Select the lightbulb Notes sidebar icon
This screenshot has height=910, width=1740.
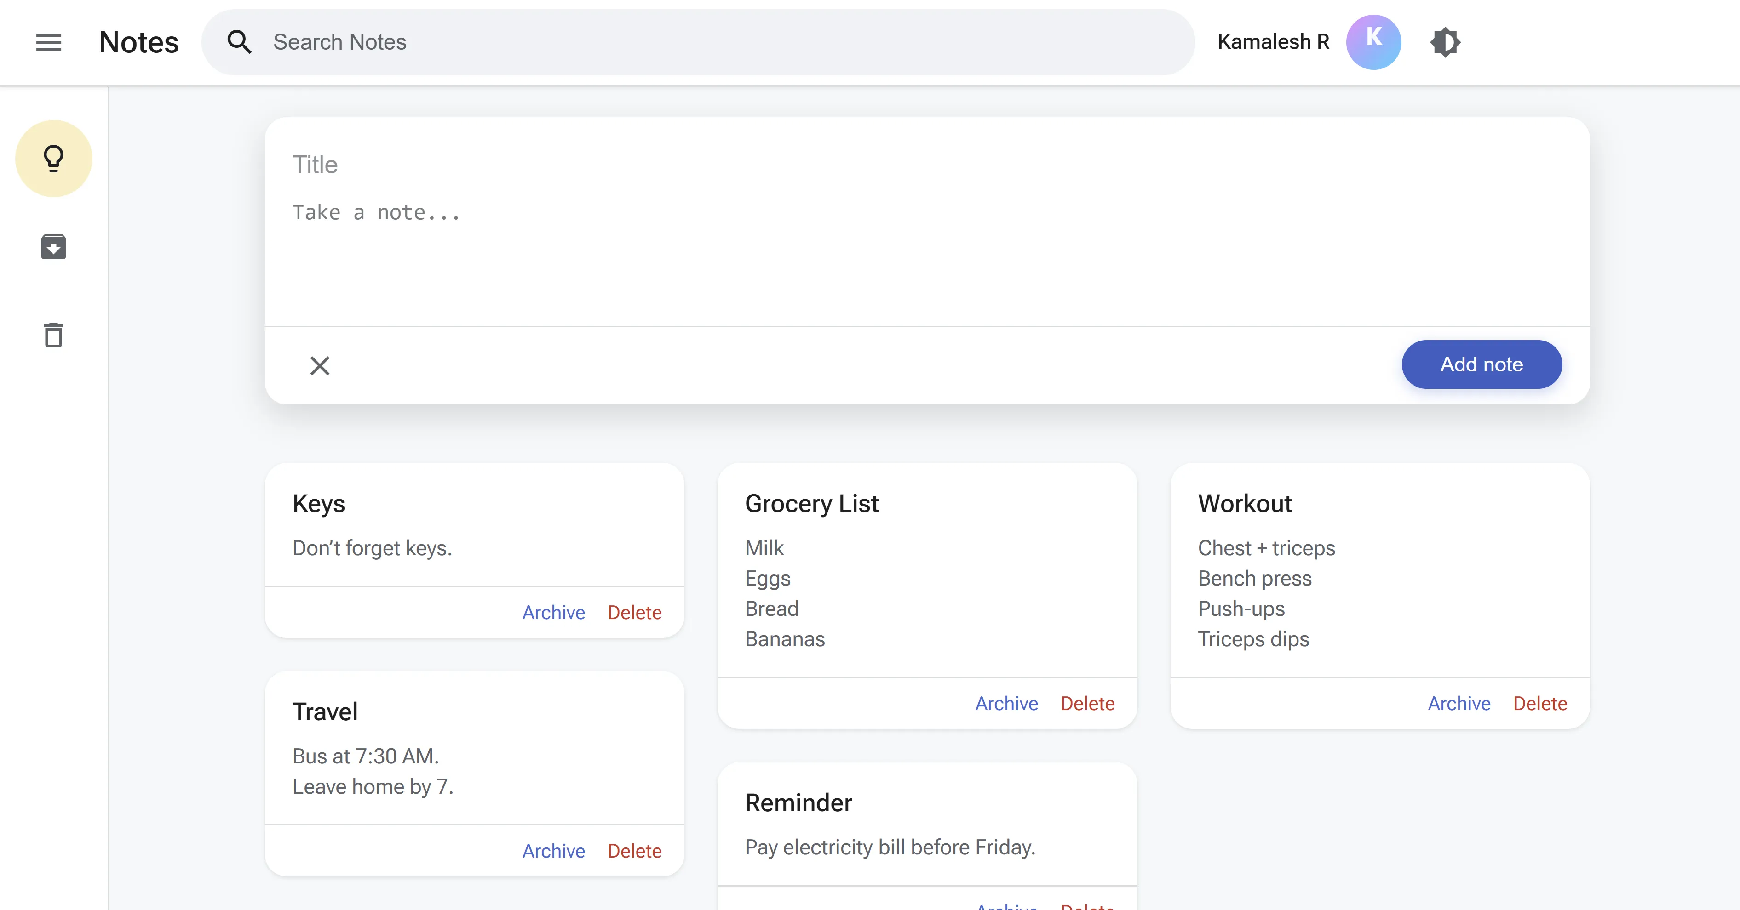[53, 159]
